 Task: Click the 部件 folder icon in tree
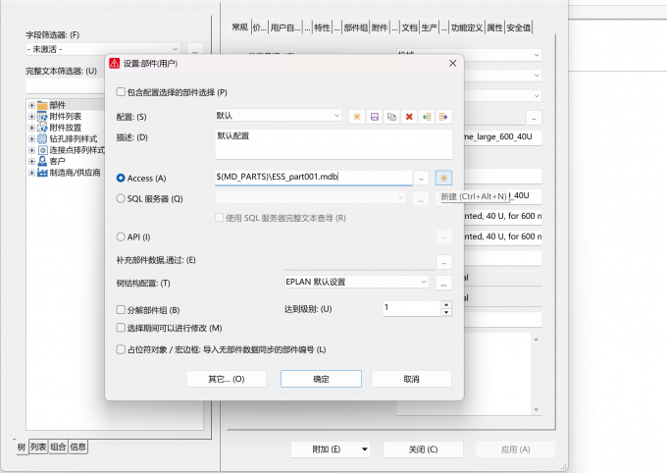pos(42,105)
